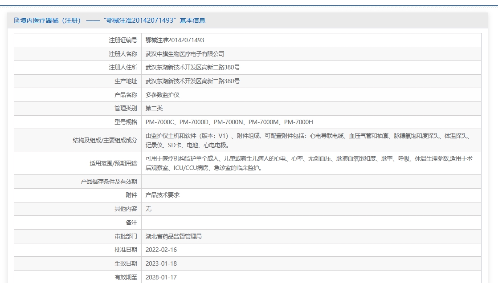Image resolution: width=498 pixels, height=283 pixels.
Task: Select the model list starting PM-7000C
Action: (x=229, y=122)
